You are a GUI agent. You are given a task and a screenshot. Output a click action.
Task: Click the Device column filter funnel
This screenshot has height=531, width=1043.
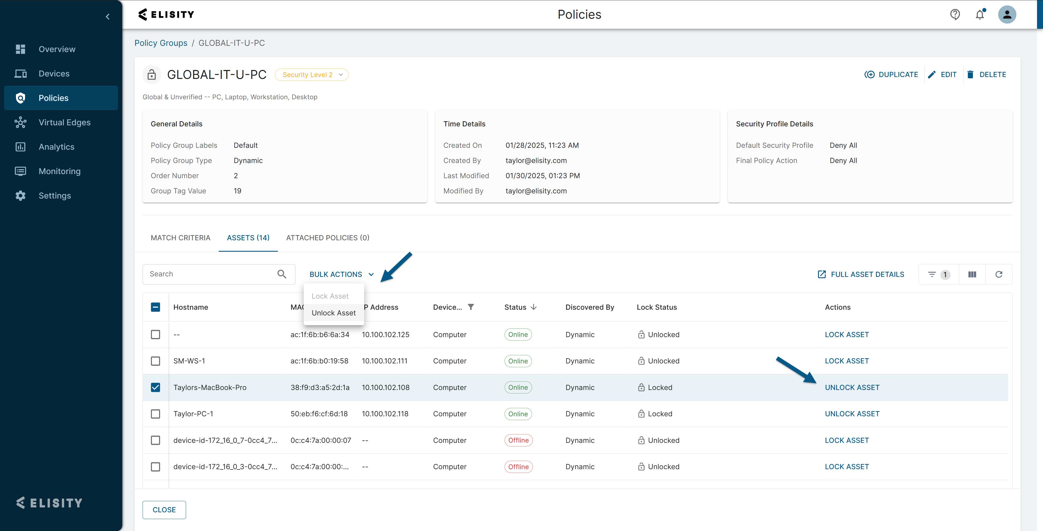point(470,307)
